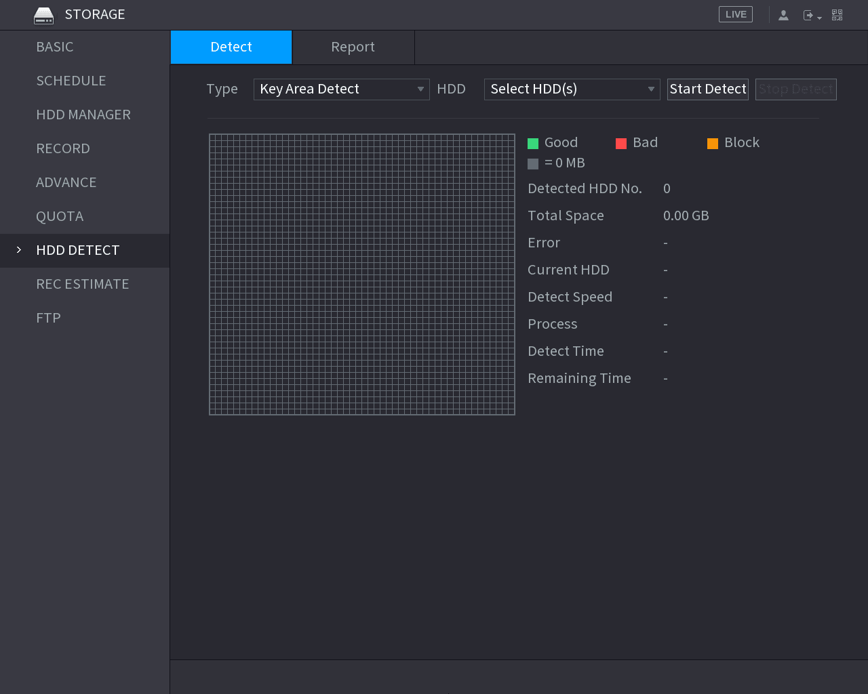Open the logout dropdown icon

tap(812, 15)
